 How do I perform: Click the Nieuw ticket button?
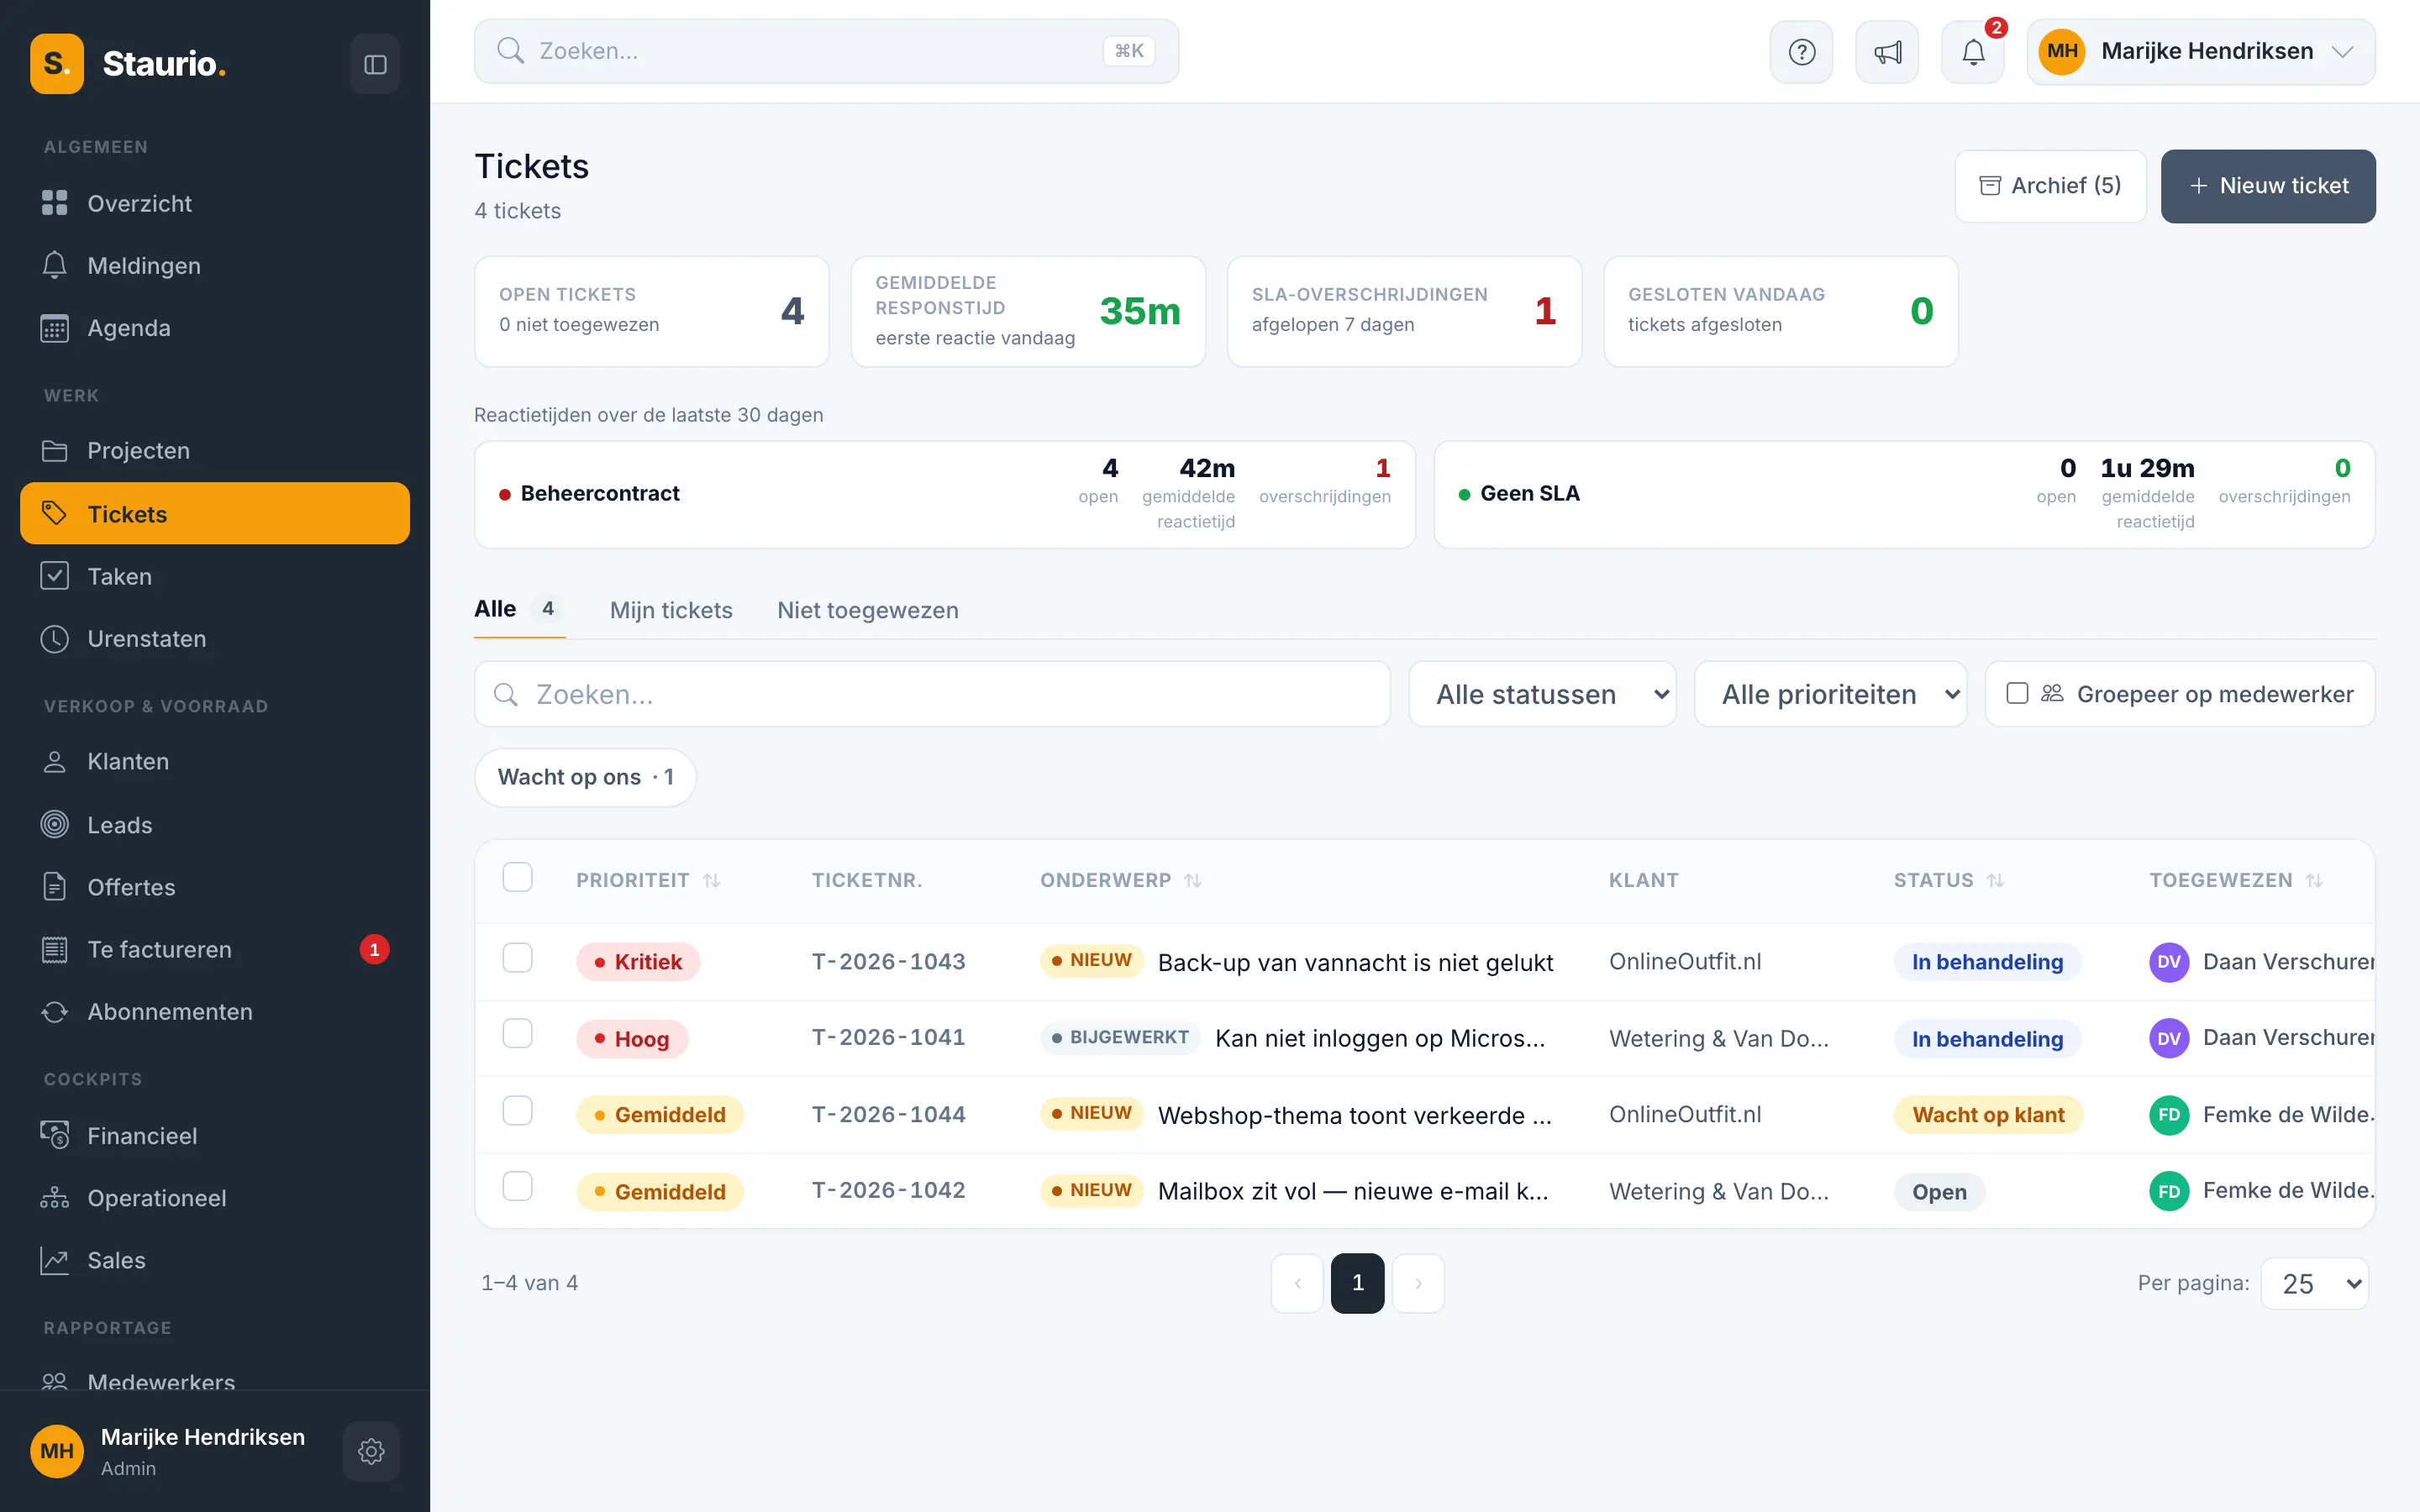[2267, 186]
